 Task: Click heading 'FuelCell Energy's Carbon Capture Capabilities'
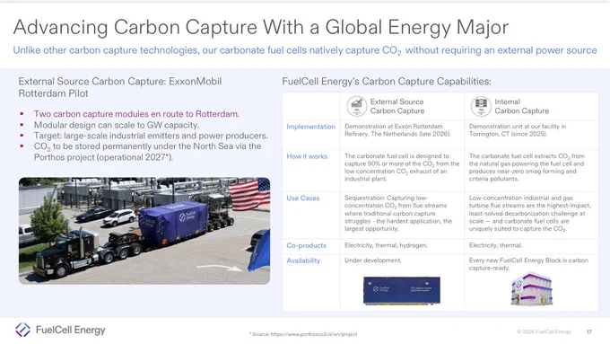[387, 82]
